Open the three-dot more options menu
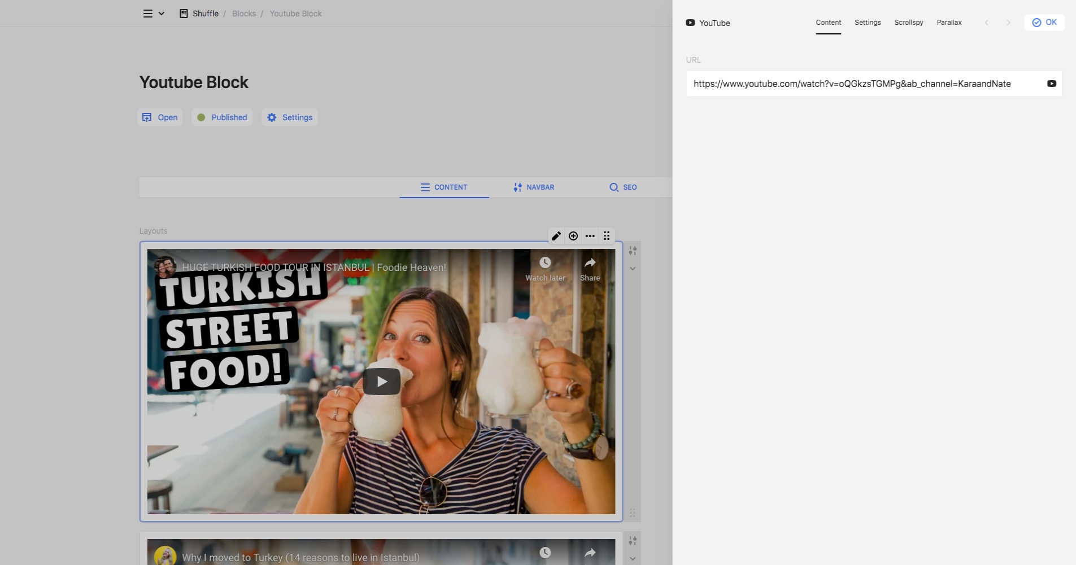Viewport: 1076px width, 565px height. pyautogui.click(x=590, y=236)
